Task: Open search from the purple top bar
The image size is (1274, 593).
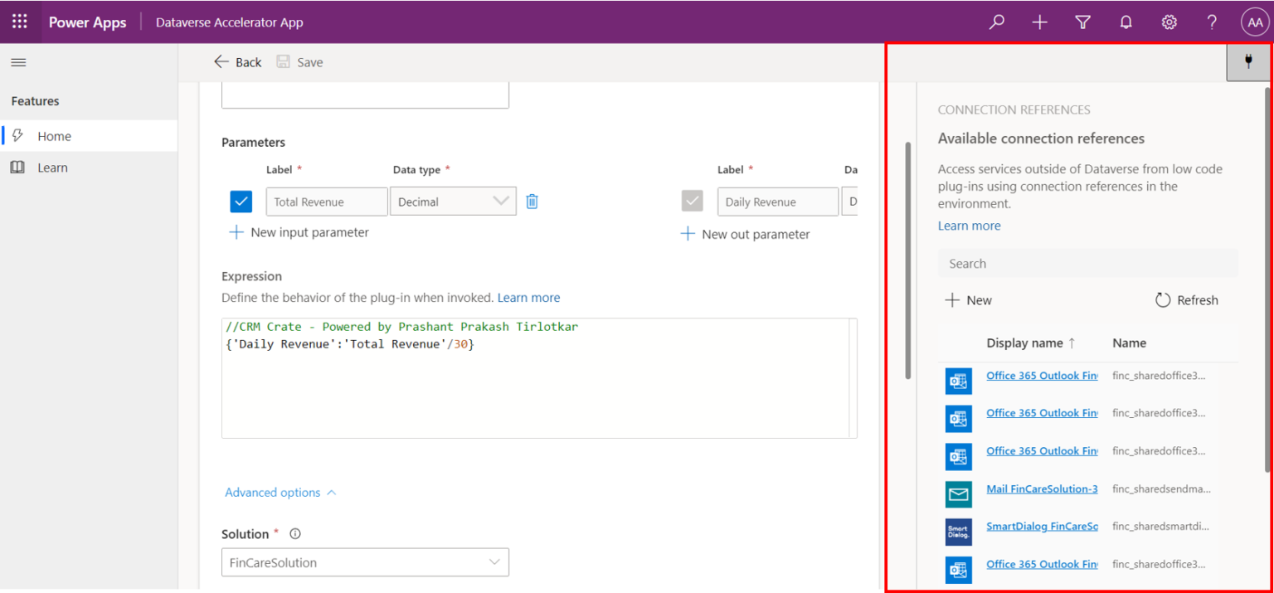Action: (x=996, y=22)
